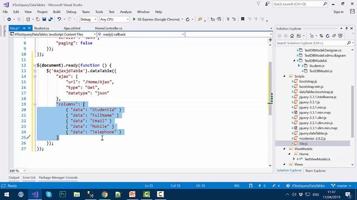This screenshot has width=357, height=200.
Task: Open the Tools menu
Action: point(99,12)
